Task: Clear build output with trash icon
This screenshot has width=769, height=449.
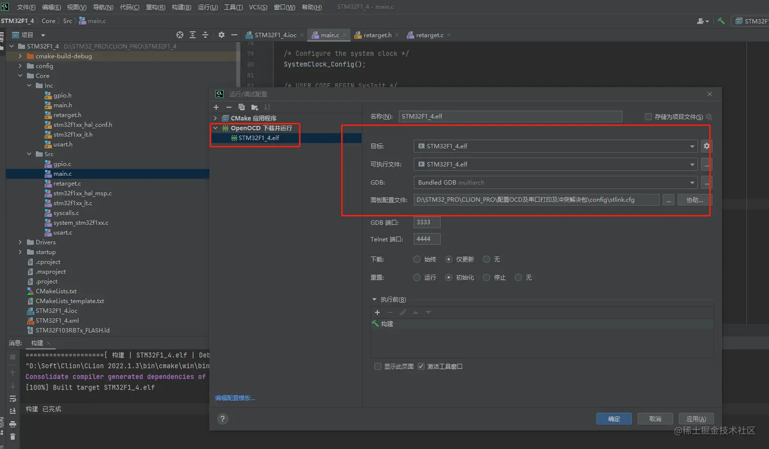Action: pyautogui.click(x=13, y=437)
